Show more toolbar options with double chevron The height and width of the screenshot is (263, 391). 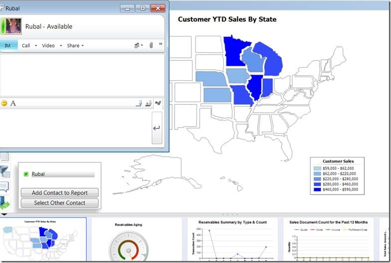(161, 44)
